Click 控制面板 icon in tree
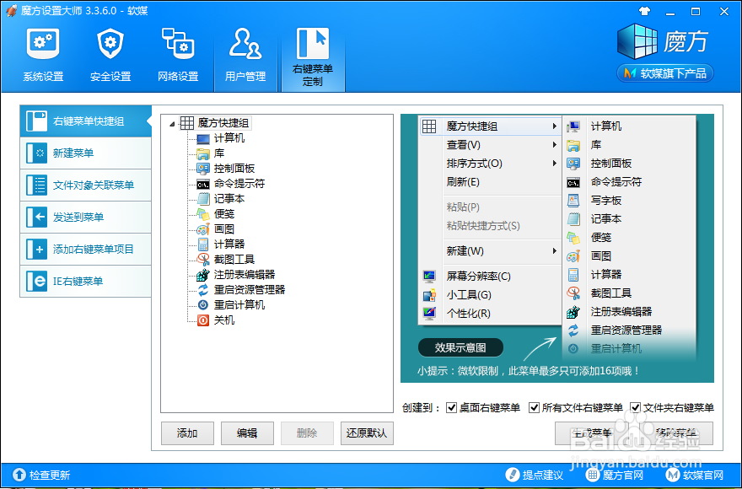 tap(203, 169)
